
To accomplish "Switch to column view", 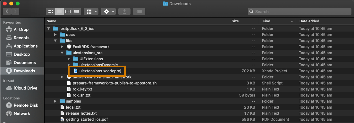I will [68, 11].
